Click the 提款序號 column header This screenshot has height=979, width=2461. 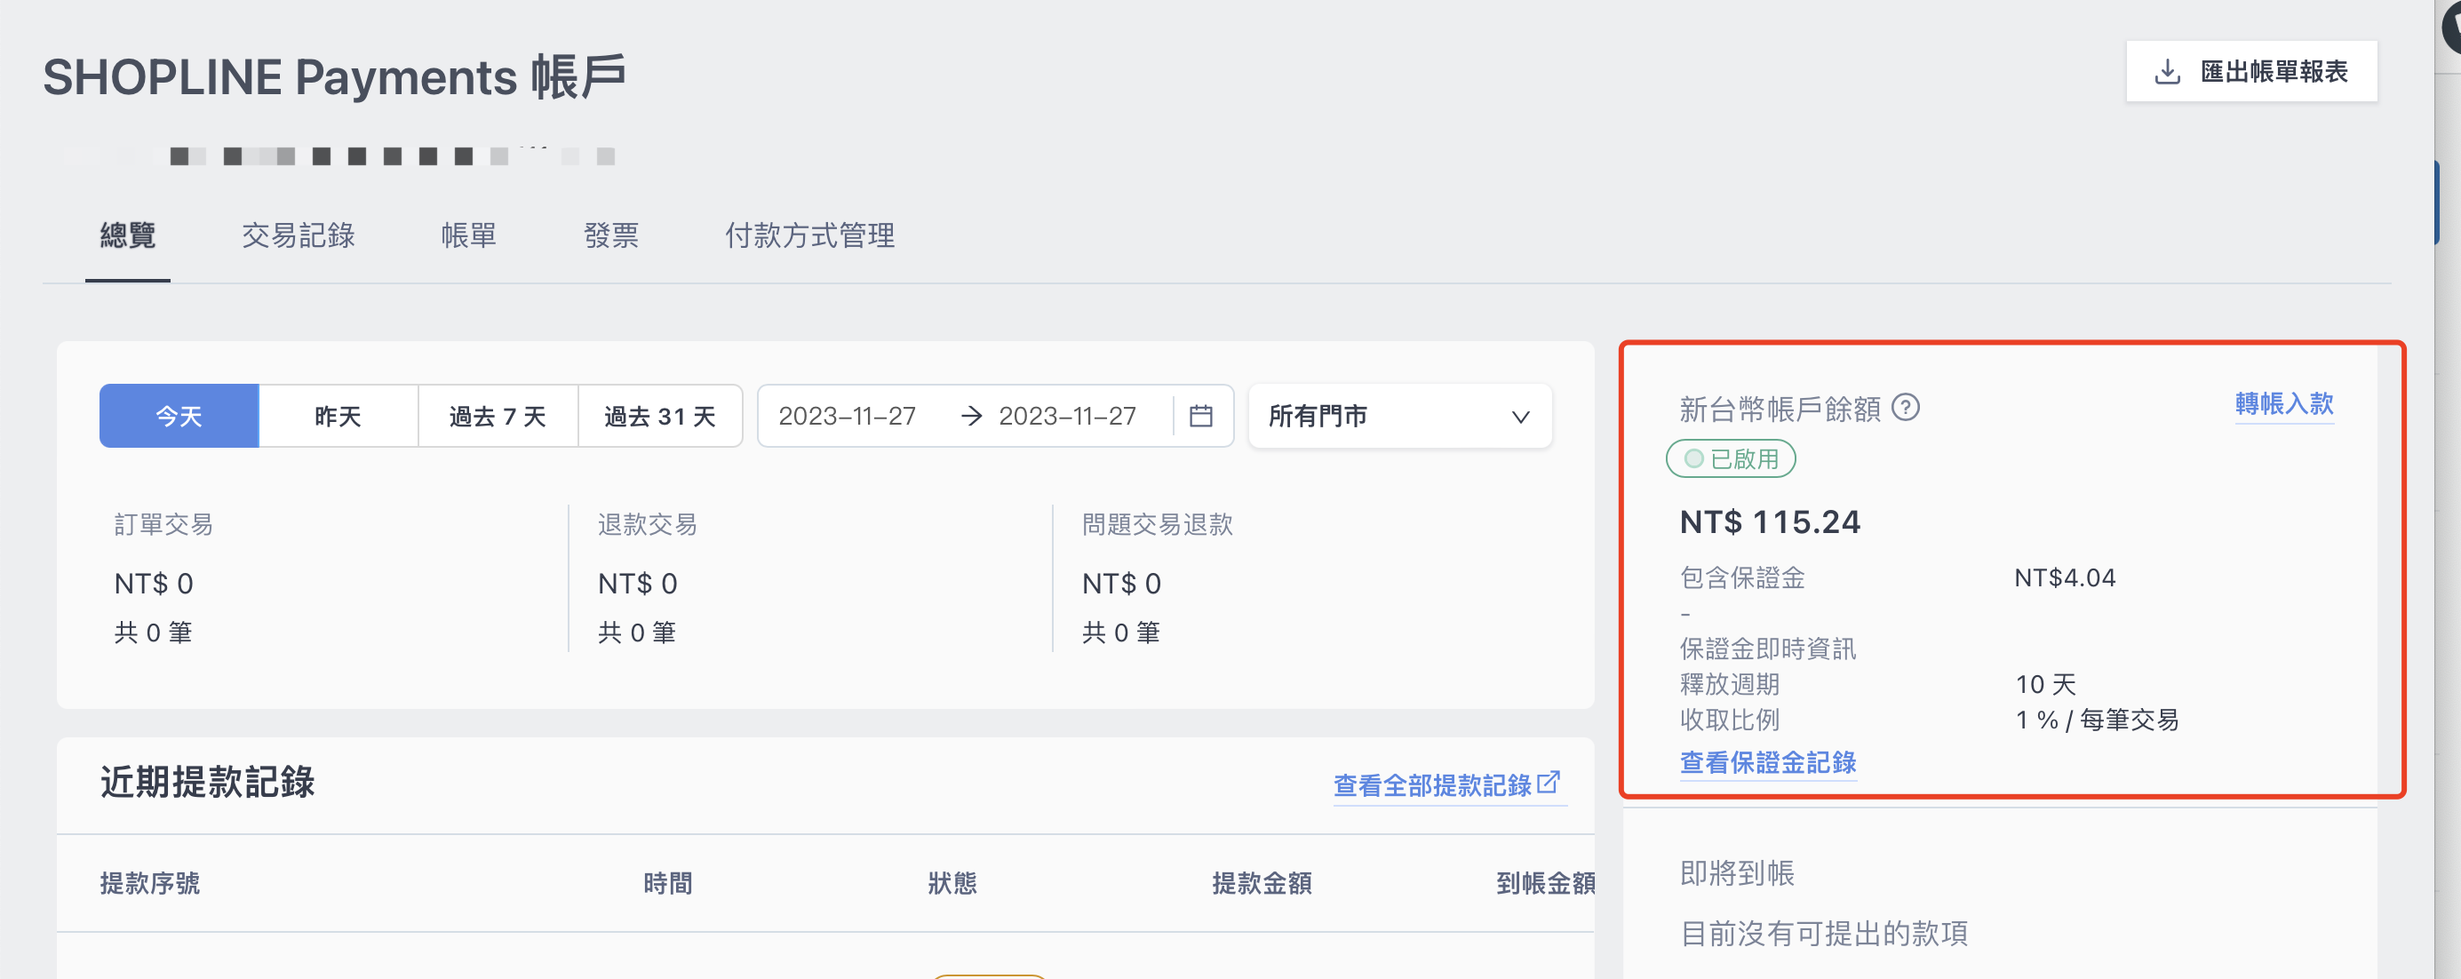pos(150,882)
